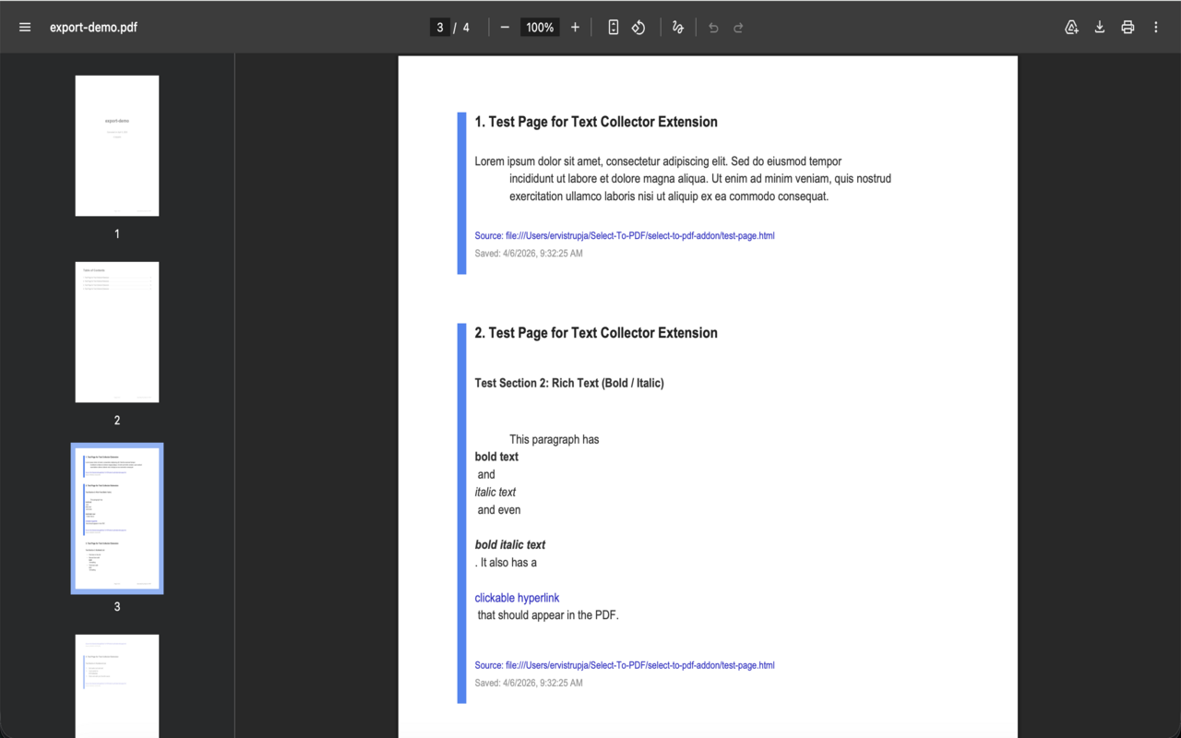Select the page 1 thumbnail
1181x738 pixels.
click(116, 145)
